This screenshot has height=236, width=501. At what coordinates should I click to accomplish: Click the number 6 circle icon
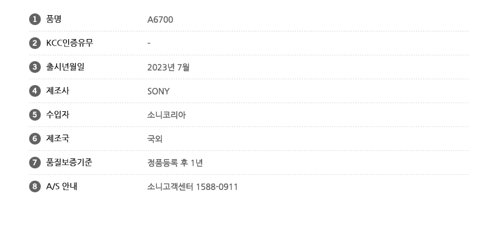coord(34,139)
